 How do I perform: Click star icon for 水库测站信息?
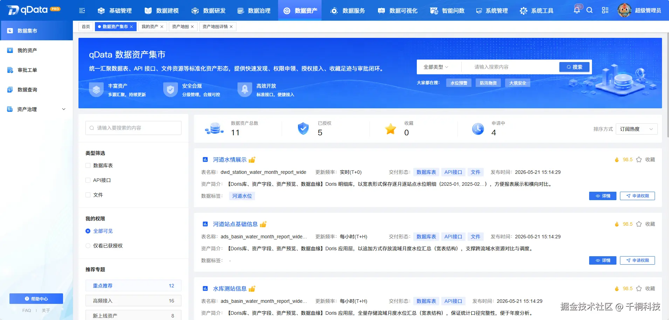tap(639, 288)
